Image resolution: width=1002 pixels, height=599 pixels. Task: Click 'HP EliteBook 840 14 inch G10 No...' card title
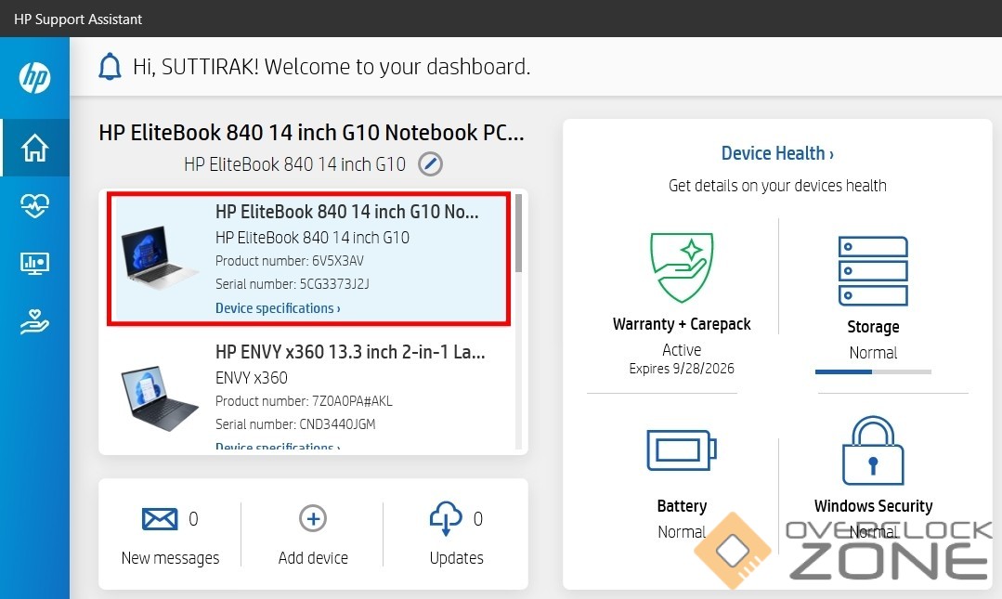pyautogui.click(x=346, y=212)
